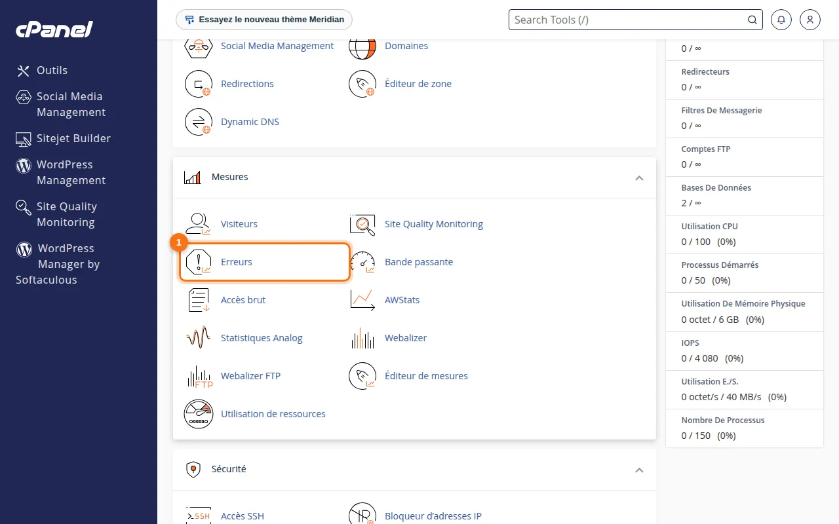Click the Éditeur de zone icon

point(362,84)
